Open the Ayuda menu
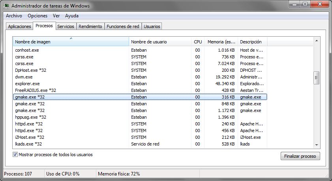Screen dimensions: 332x181 tap(72, 16)
